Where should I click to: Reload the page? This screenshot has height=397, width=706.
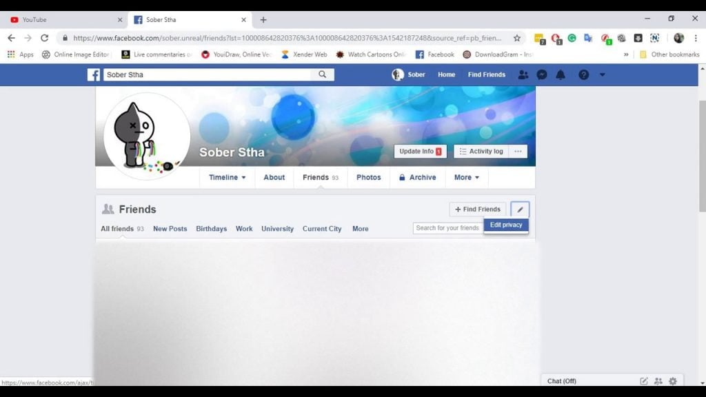(x=44, y=39)
